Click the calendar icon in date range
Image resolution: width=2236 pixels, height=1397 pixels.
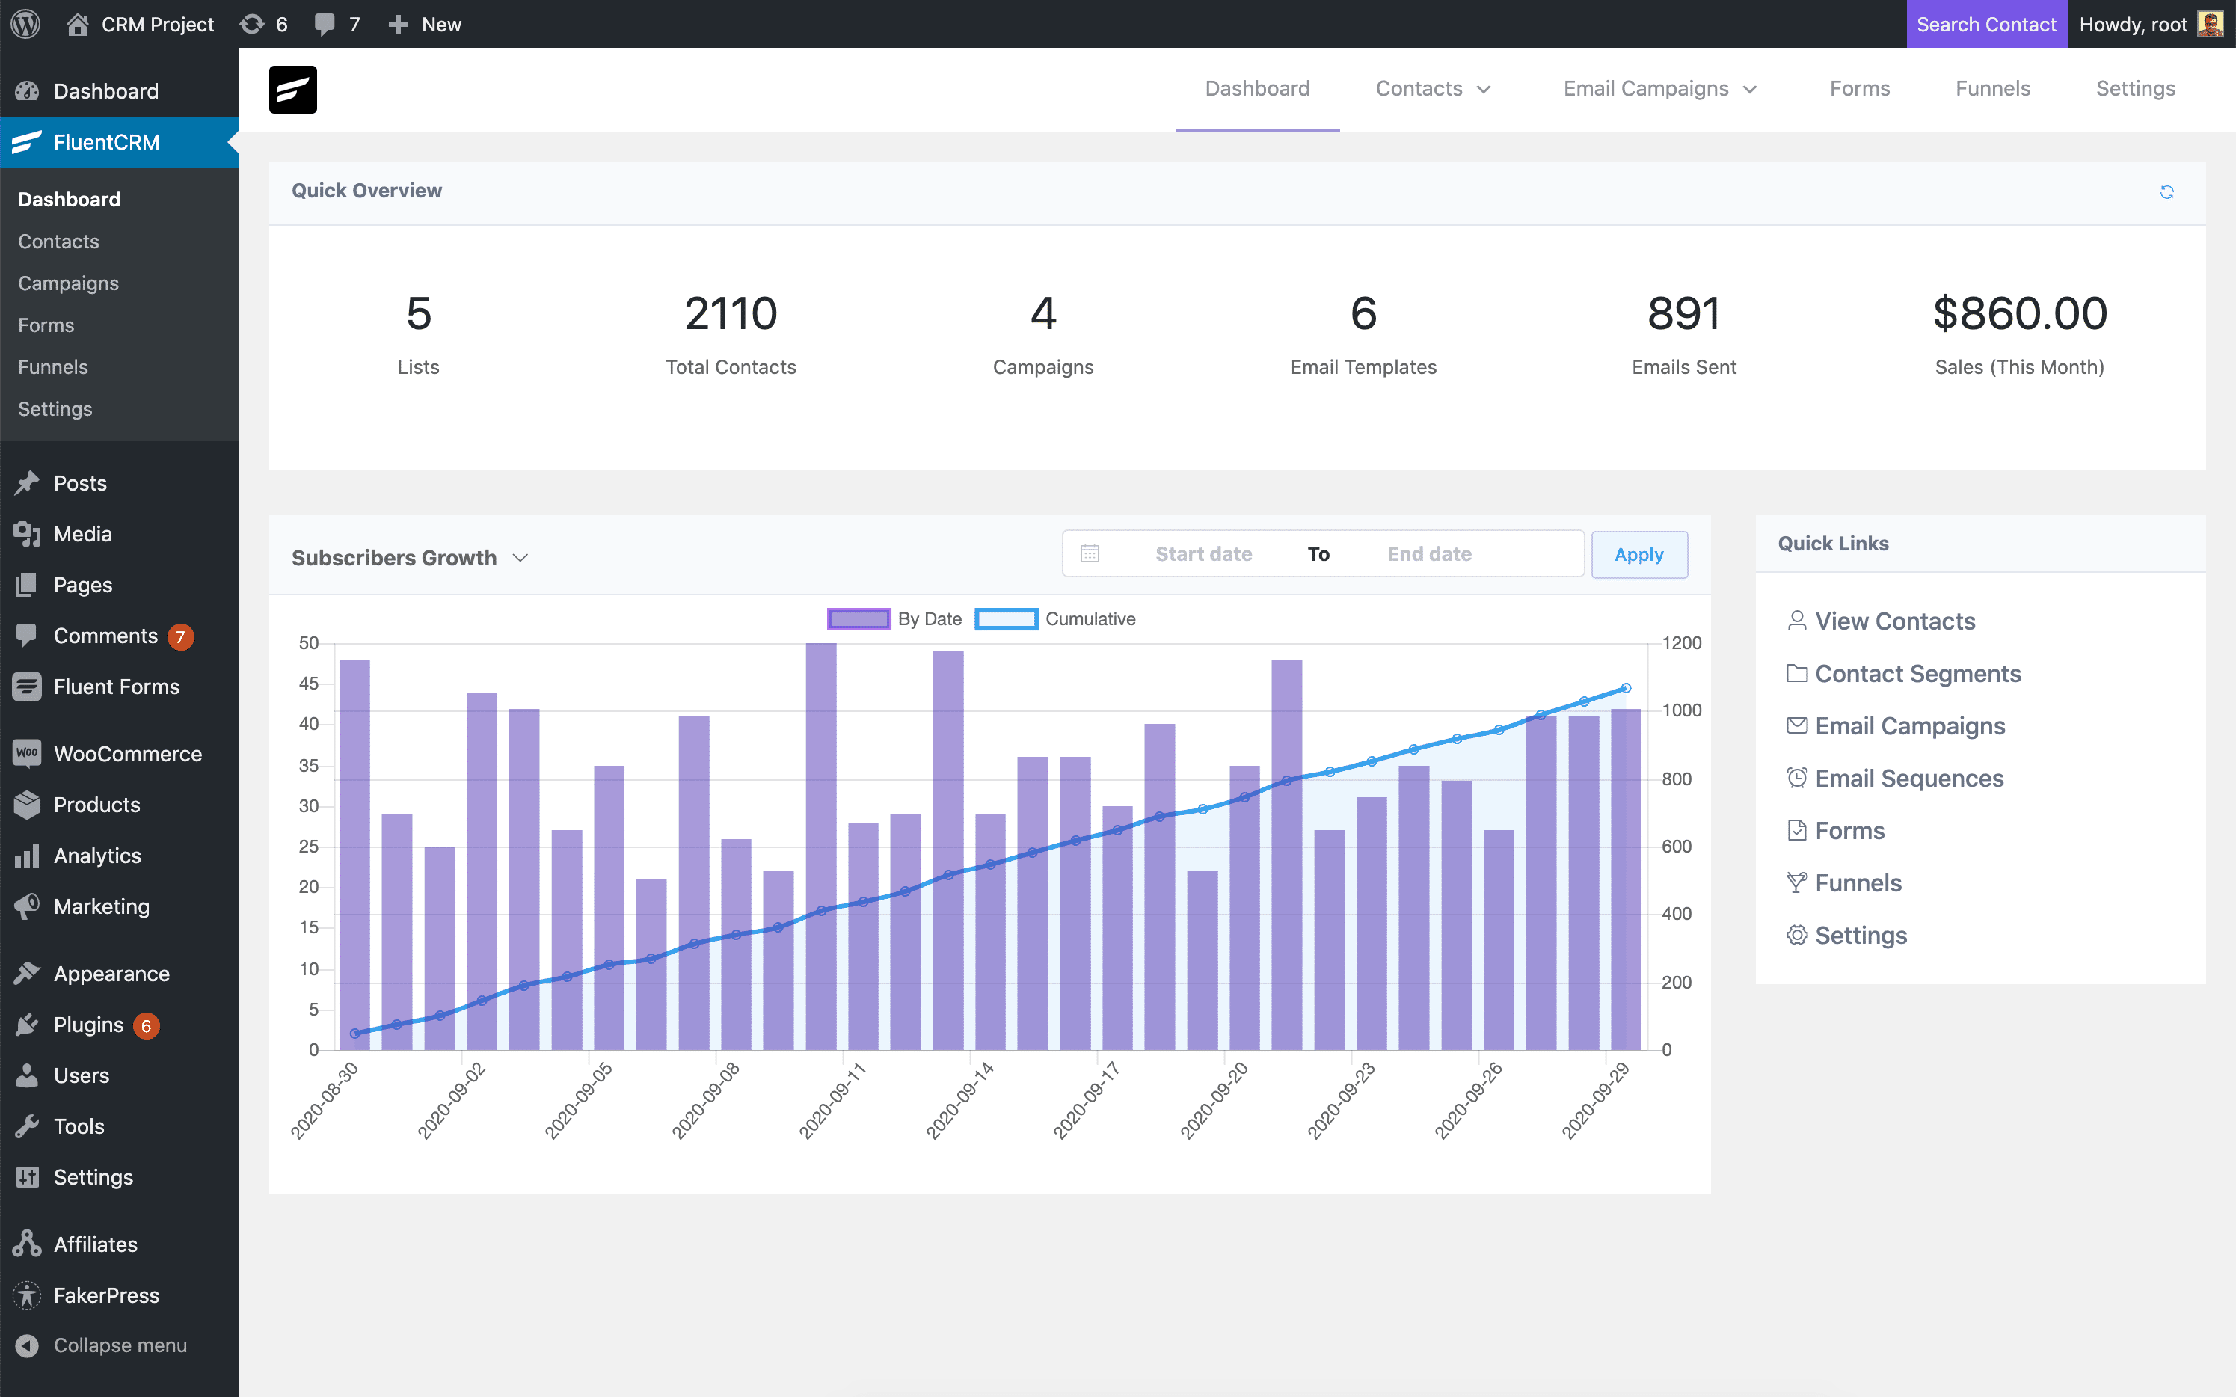(1090, 553)
